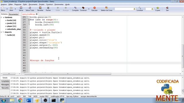Collapse the Imports tree node

(x=1, y=32)
